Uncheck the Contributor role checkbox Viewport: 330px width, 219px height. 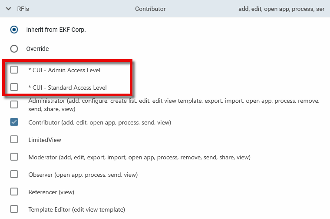click(x=14, y=122)
